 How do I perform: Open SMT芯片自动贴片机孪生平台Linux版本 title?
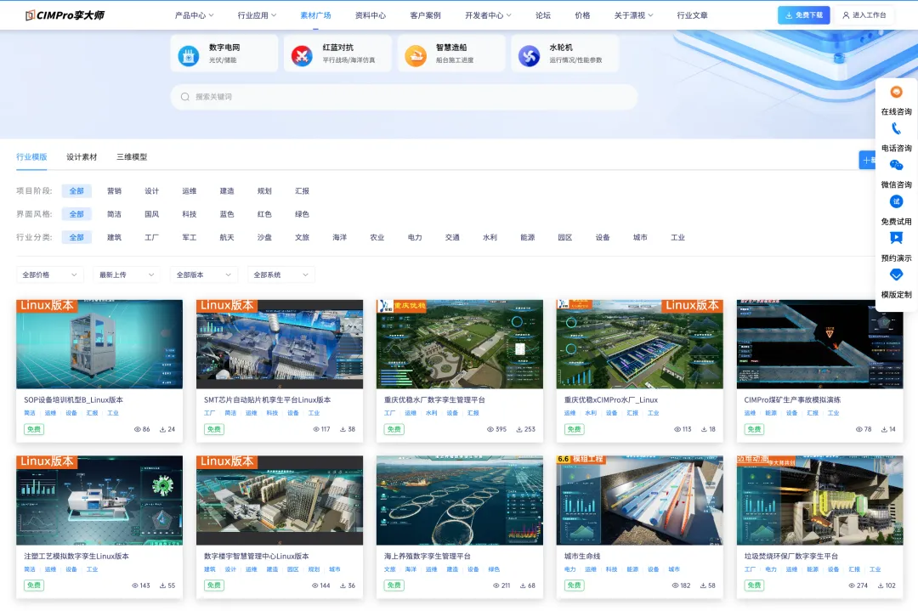click(267, 399)
